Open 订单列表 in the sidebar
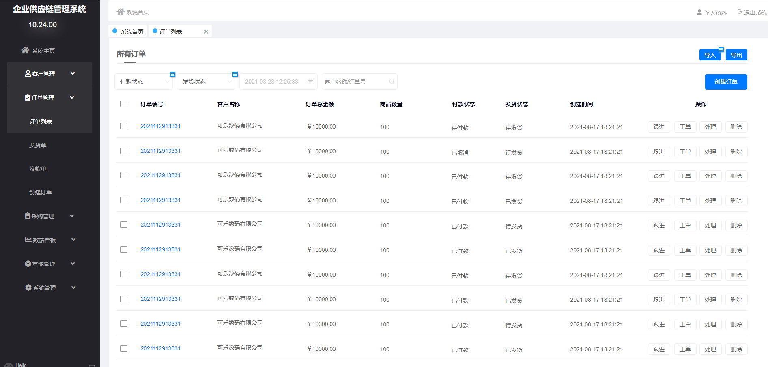Image resolution: width=768 pixels, height=367 pixels. coord(41,122)
